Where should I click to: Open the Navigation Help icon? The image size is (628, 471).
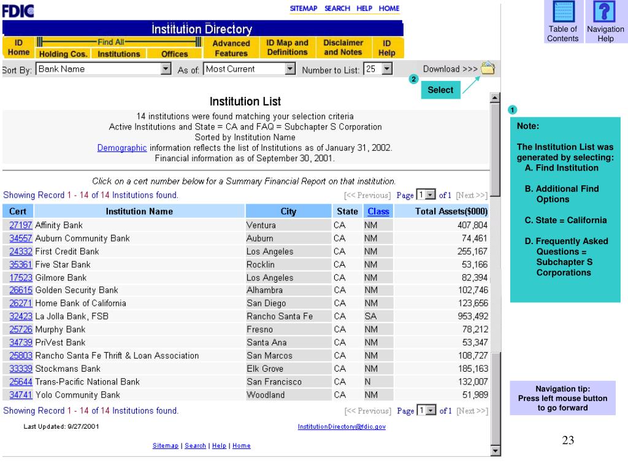tap(605, 21)
